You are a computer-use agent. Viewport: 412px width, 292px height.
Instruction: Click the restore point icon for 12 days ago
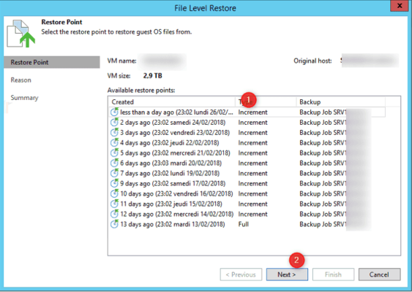coord(114,214)
